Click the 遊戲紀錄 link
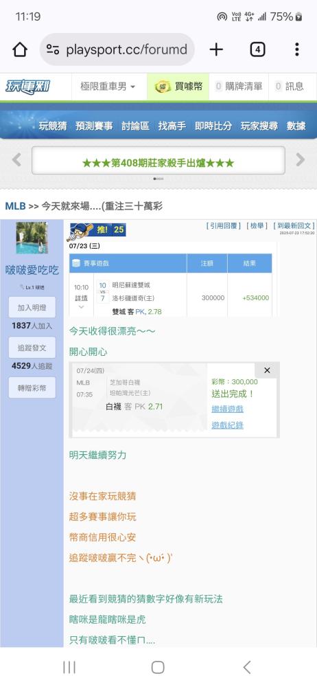This screenshot has height=687, width=317. (227, 425)
